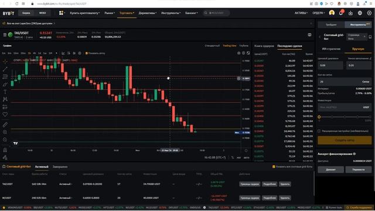Click the favorites star in bottom ticker
Image resolution: width=375 pixels, height=211 pixels.
click(4, 207)
